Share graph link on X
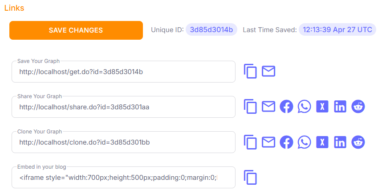The width and height of the screenshot is (390, 195). tap(322, 107)
